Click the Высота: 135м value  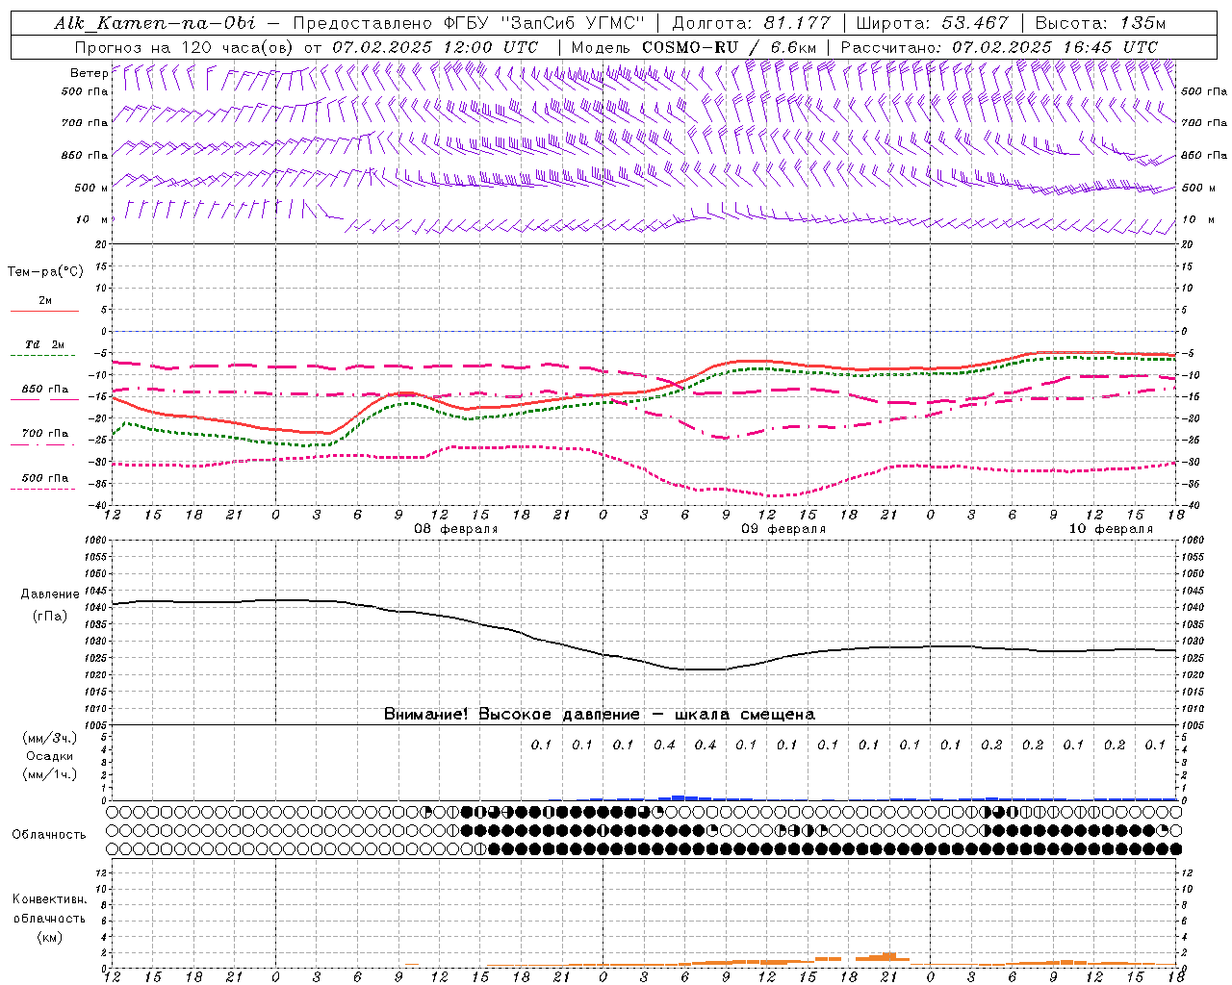coord(1100,23)
